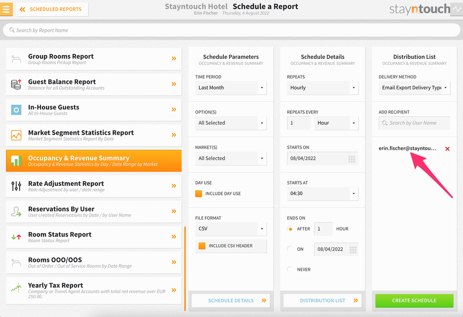Screen dimensions: 463x317
Task: Click the Distribution List button
Action: 323,300
